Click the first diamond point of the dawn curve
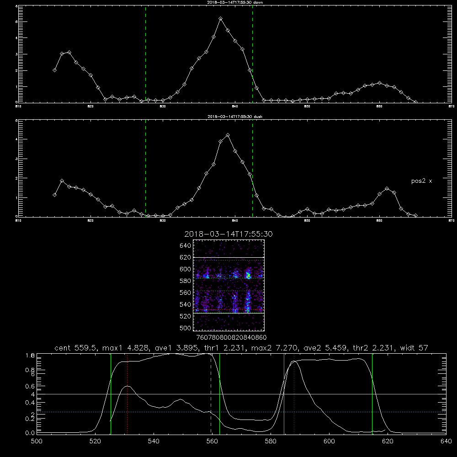Screen dimensions: 457x457 (x=54, y=70)
